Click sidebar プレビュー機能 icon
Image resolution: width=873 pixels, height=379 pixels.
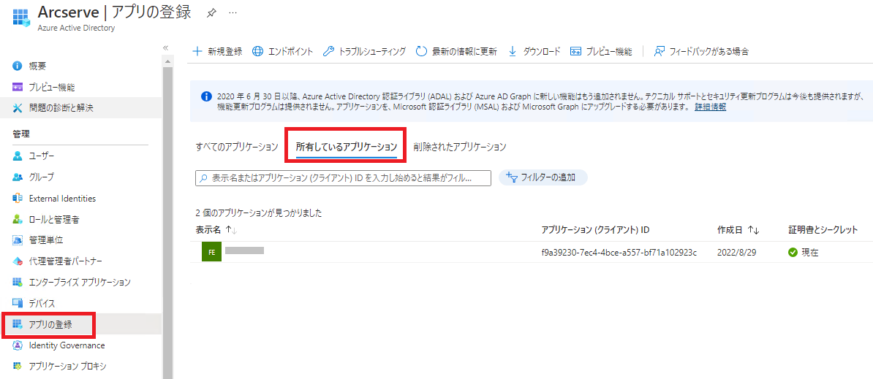click(x=18, y=87)
